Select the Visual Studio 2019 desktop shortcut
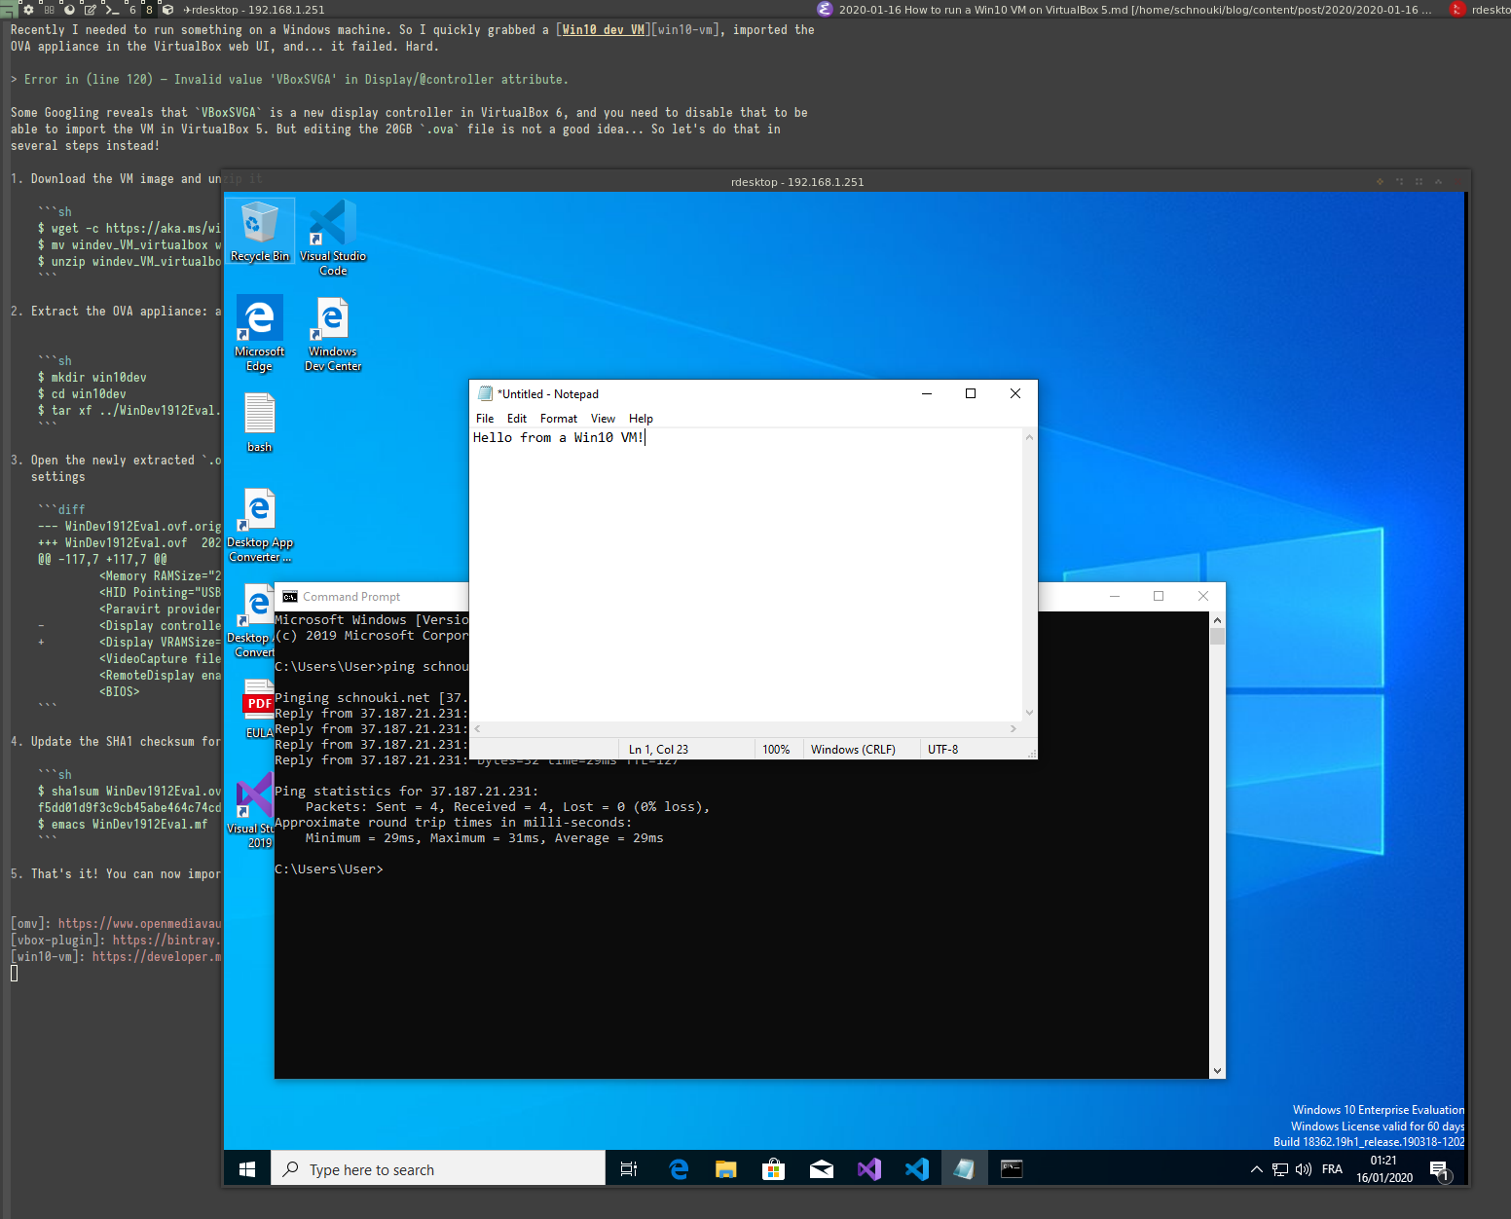 click(x=255, y=810)
